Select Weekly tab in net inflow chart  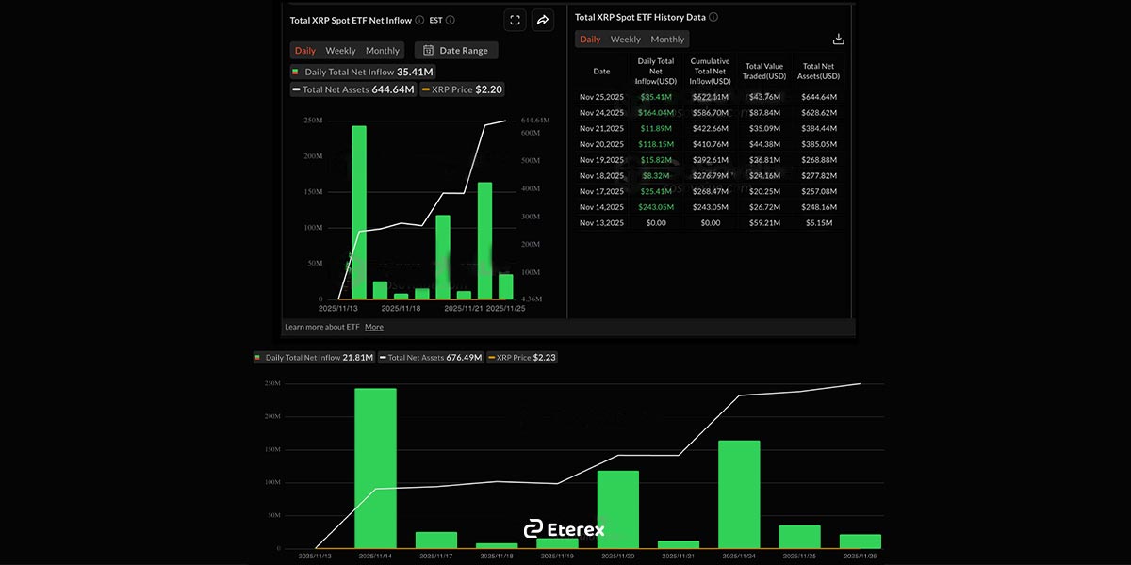(340, 51)
